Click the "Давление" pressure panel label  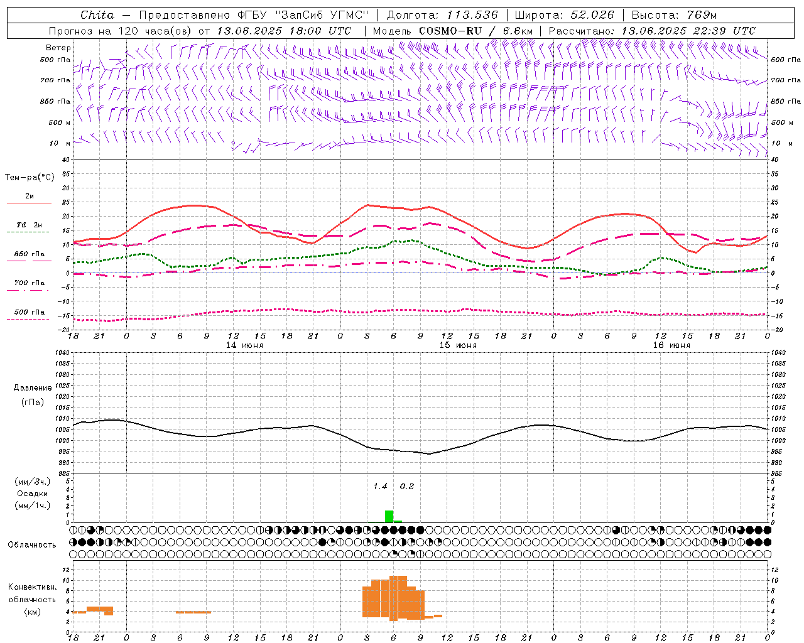click(33, 388)
